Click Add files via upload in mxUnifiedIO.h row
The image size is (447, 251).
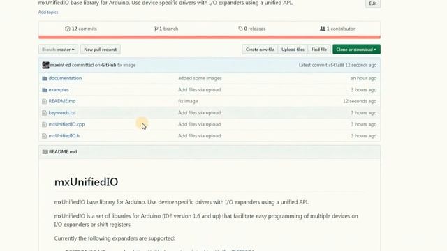200,136
